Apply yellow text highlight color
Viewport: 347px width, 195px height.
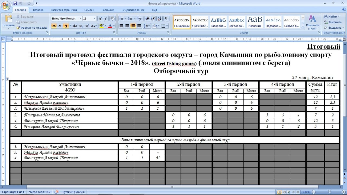(101, 26)
